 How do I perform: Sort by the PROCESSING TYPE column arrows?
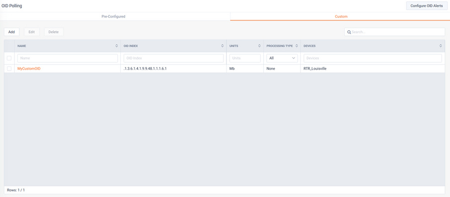(297, 46)
